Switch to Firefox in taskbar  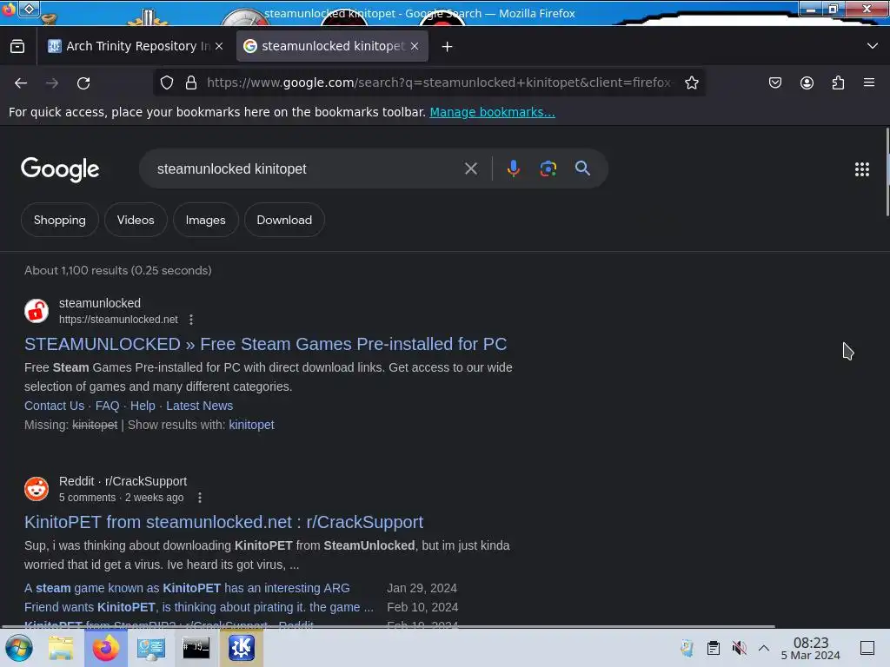point(105,648)
